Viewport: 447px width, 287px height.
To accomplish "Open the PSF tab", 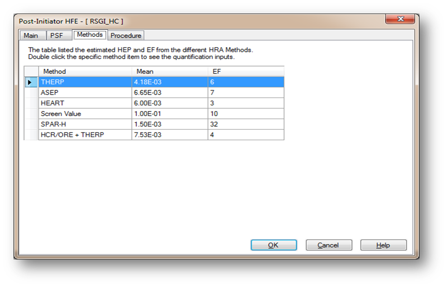I will (57, 36).
